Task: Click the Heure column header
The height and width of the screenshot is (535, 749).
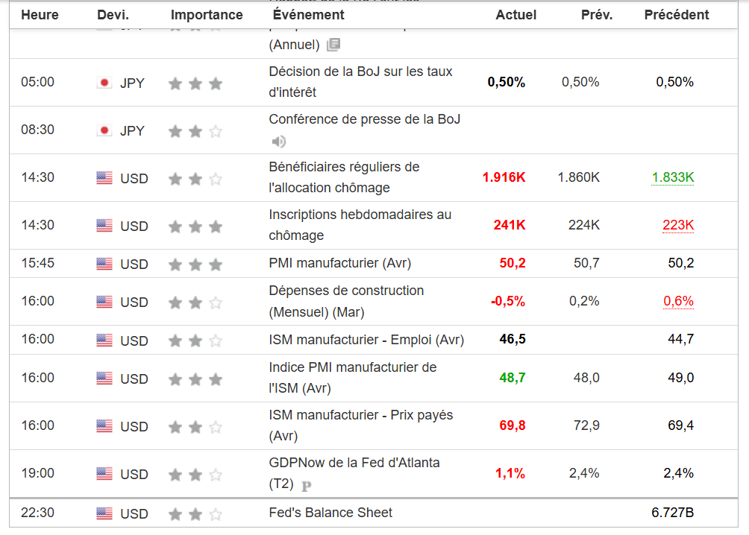Action: (40, 15)
